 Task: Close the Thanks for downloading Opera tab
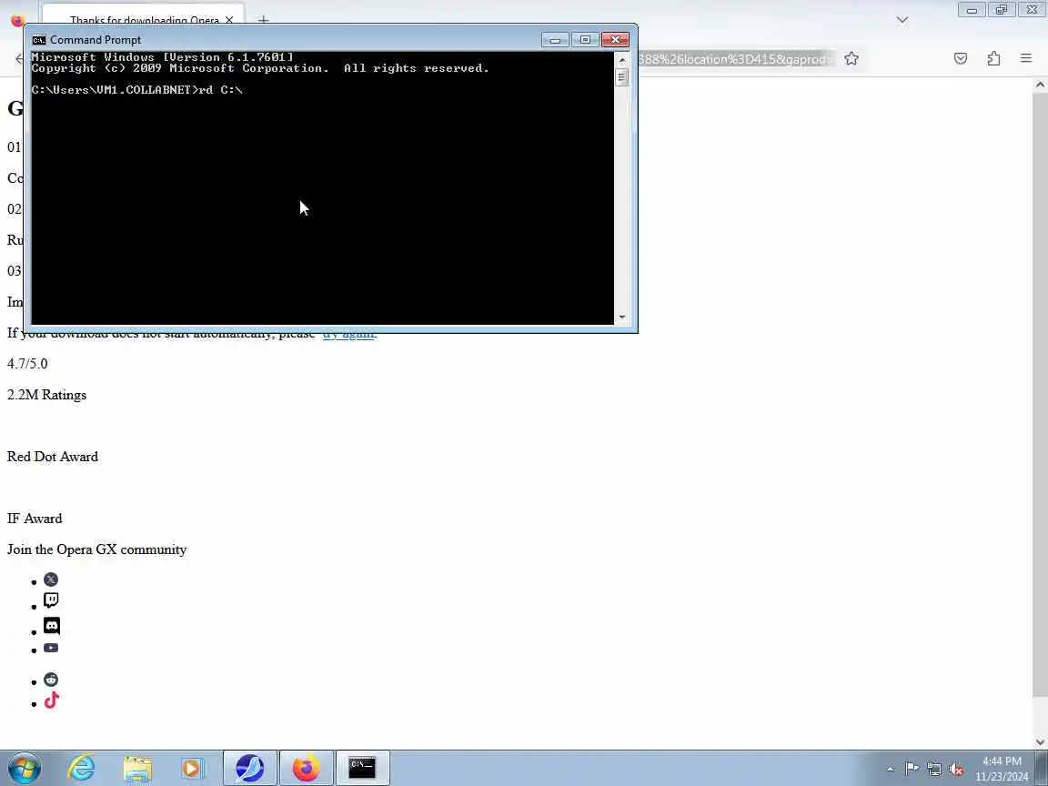click(229, 19)
